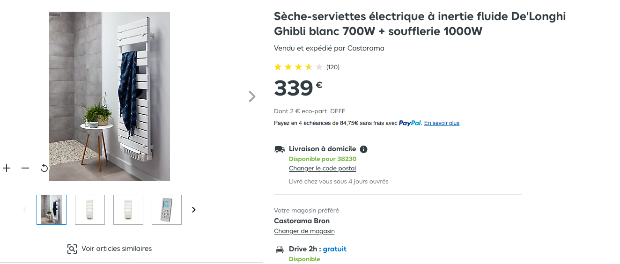This screenshot has width=620, height=264.
Task: Select the remote control thumbnail
Action: (167, 210)
